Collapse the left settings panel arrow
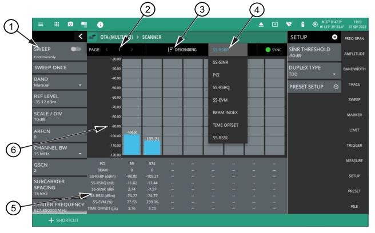The image size is (375, 233). click(x=81, y=37)
